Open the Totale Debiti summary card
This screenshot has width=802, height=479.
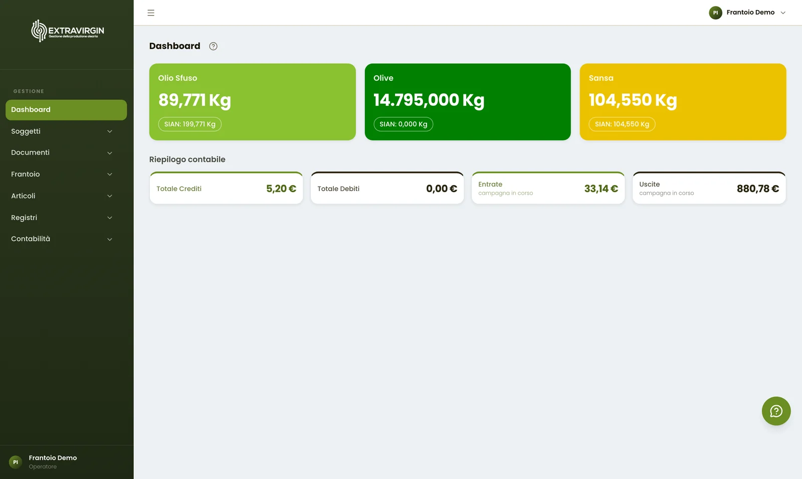point(387,188)
